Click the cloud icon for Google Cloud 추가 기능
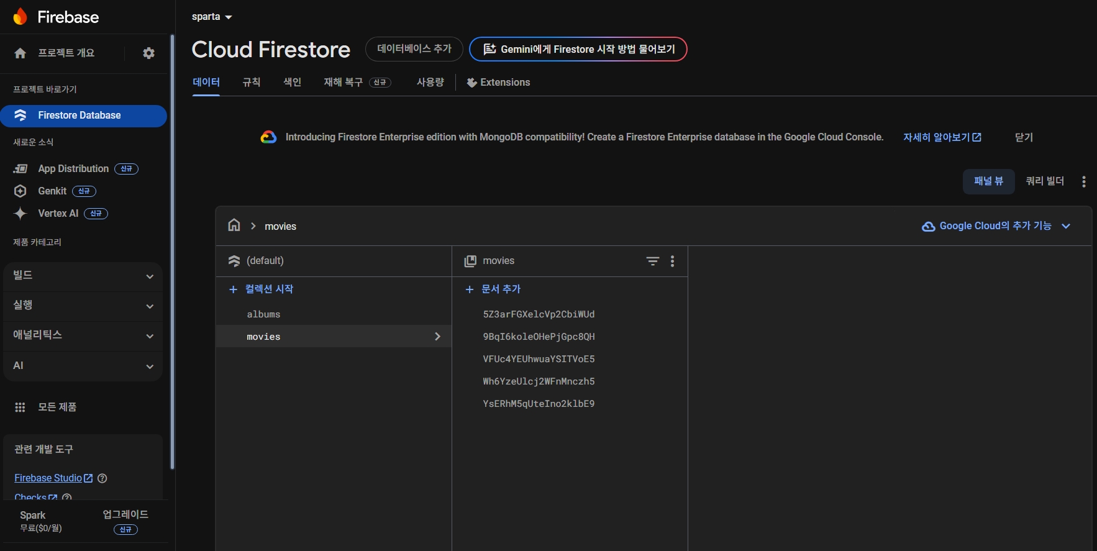Screen dimensions: 1097x551 [929, 227]
